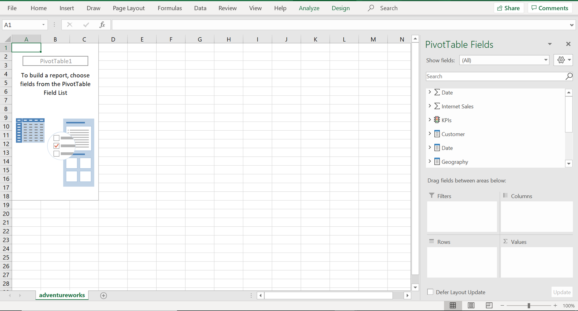Open PivotTable Fields task pane options arrow
Screen dimensions: 578x311
(550, 44)
